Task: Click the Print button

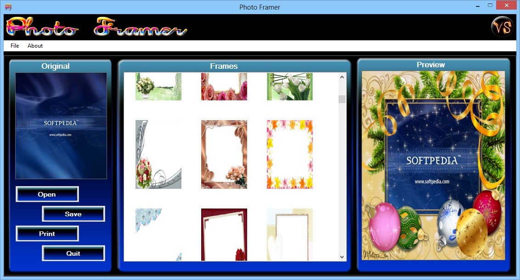Action: click(x=47, y=234)
